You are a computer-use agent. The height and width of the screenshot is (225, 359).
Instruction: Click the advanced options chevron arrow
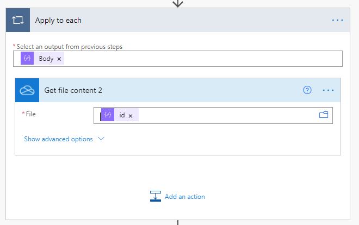[101, 139]
